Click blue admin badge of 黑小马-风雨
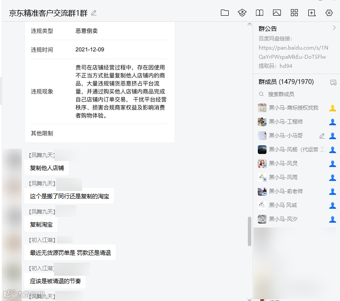The height and width of the screenshot is (301, 340). [333, 177]
